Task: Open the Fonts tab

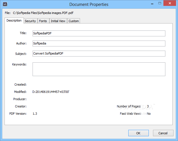Action: pos(43,21)
